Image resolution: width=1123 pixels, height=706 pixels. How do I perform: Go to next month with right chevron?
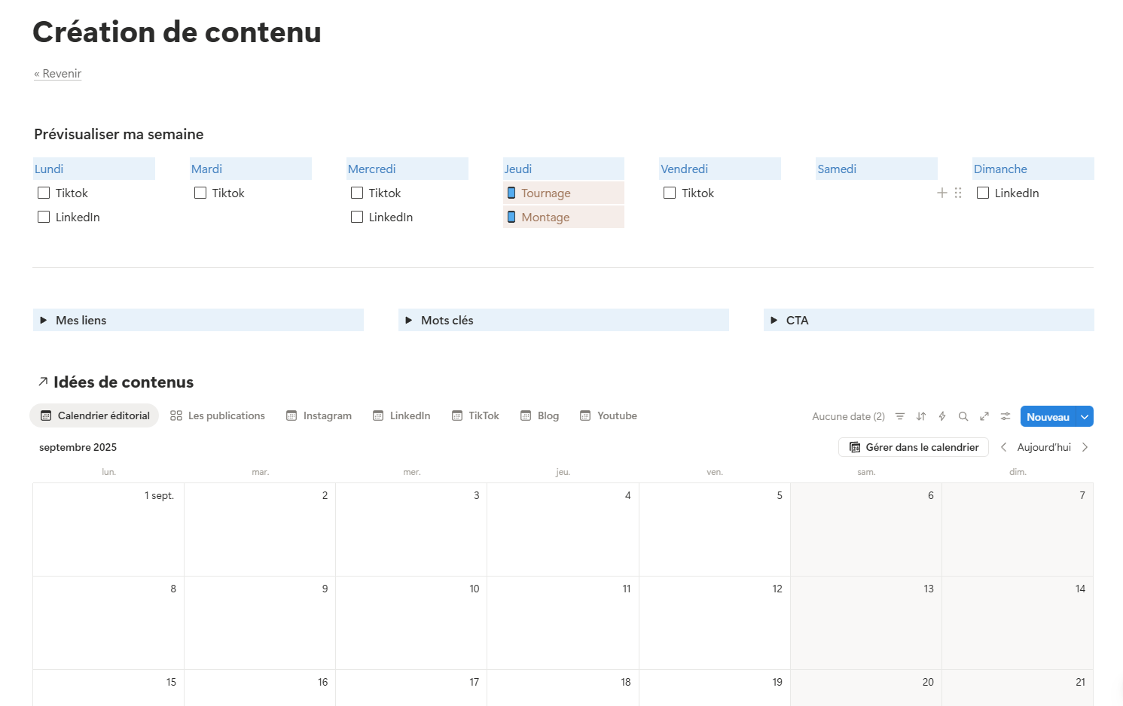pyautogui.click(x=1085, y=447)
